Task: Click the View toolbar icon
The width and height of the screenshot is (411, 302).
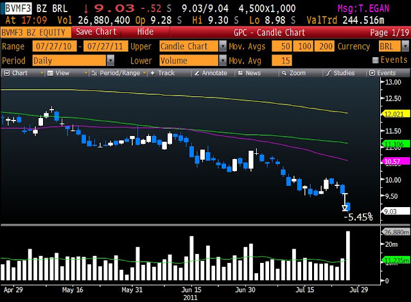Action: click(50, 73)
